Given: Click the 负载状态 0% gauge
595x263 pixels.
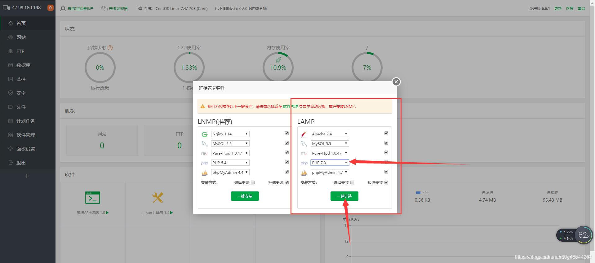Looking at the screenshot, I should pyautogui.click(x=100, y=68).
